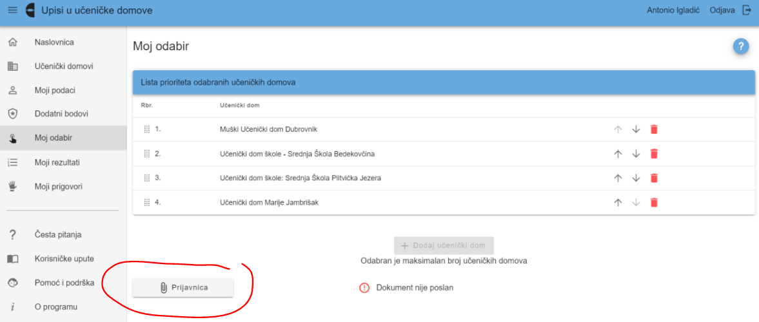Select Učenički dom Marije Jambrišak text
The image size is (759, 322).
[x=269, y=203]
